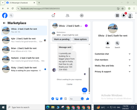The width and height of the screenshot is (137, 110).
Task: Go to the Home feed icon
Action: [53, 15]
